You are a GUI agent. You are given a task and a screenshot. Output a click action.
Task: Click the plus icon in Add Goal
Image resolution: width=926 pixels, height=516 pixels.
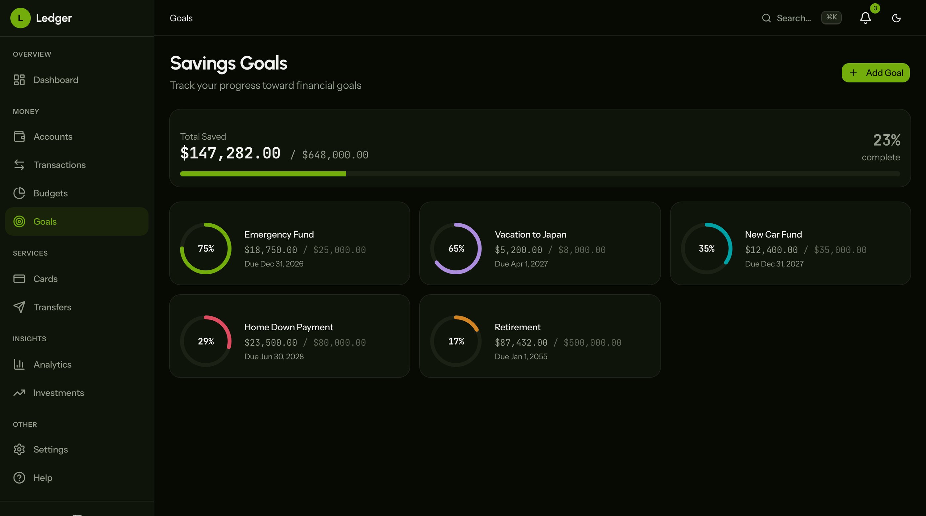tap(853, 73)
